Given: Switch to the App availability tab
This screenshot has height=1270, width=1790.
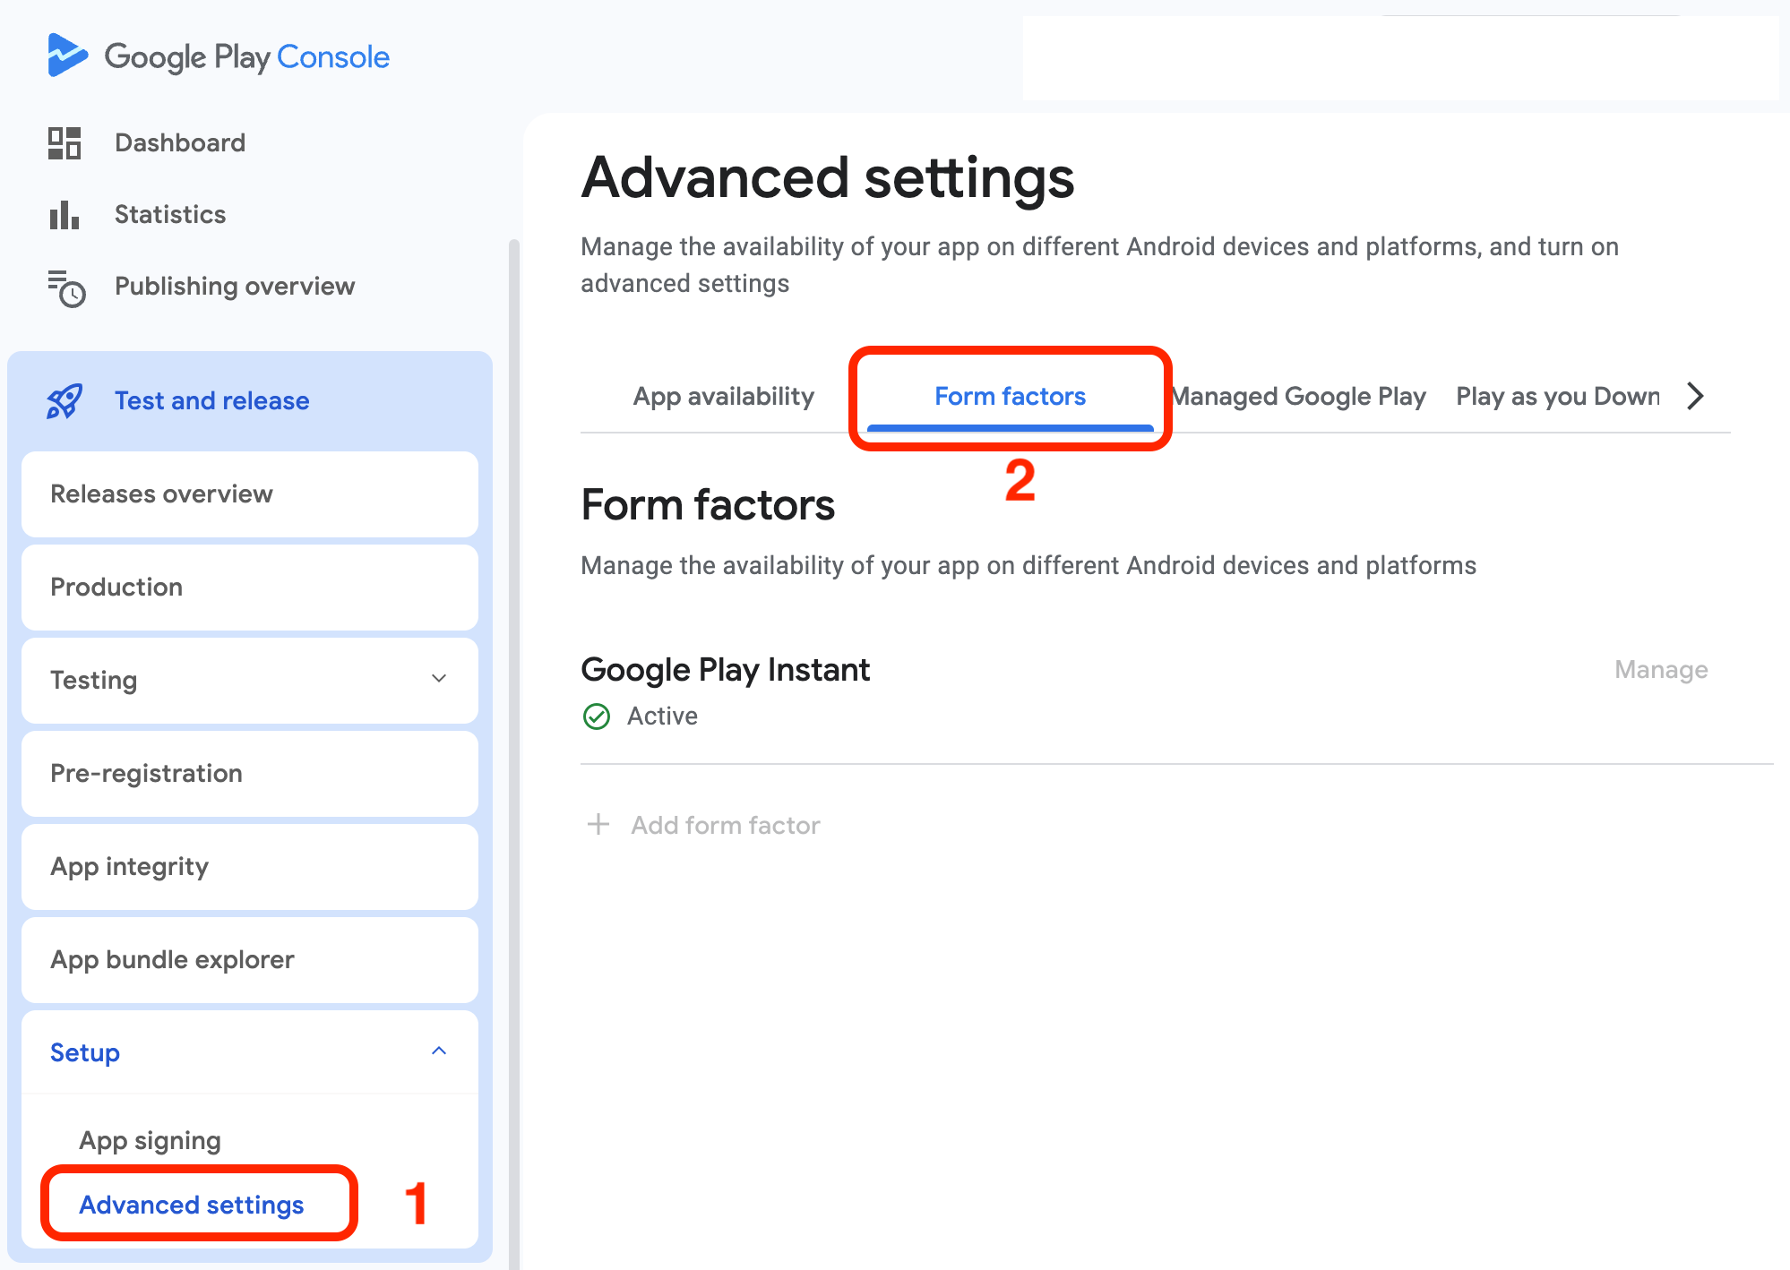Looking at the screenshot, I should coord(724,396).
